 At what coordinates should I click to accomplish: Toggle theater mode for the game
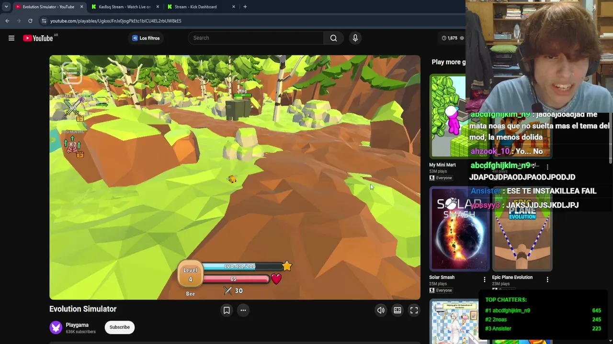(x=397, y=311)
